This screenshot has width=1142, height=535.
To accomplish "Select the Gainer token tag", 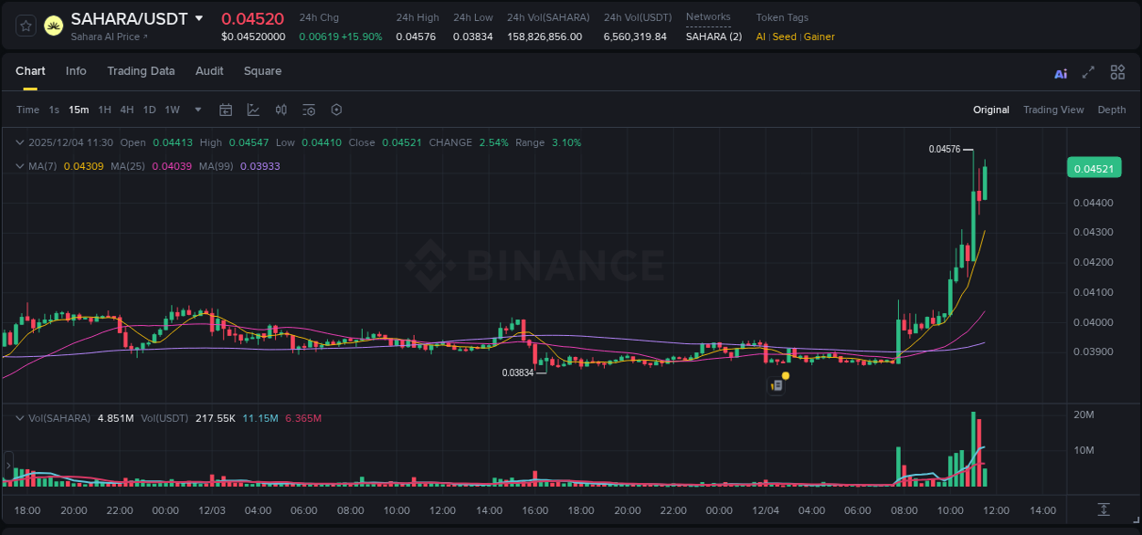I will pyautogui.click(x=819, y=37).
